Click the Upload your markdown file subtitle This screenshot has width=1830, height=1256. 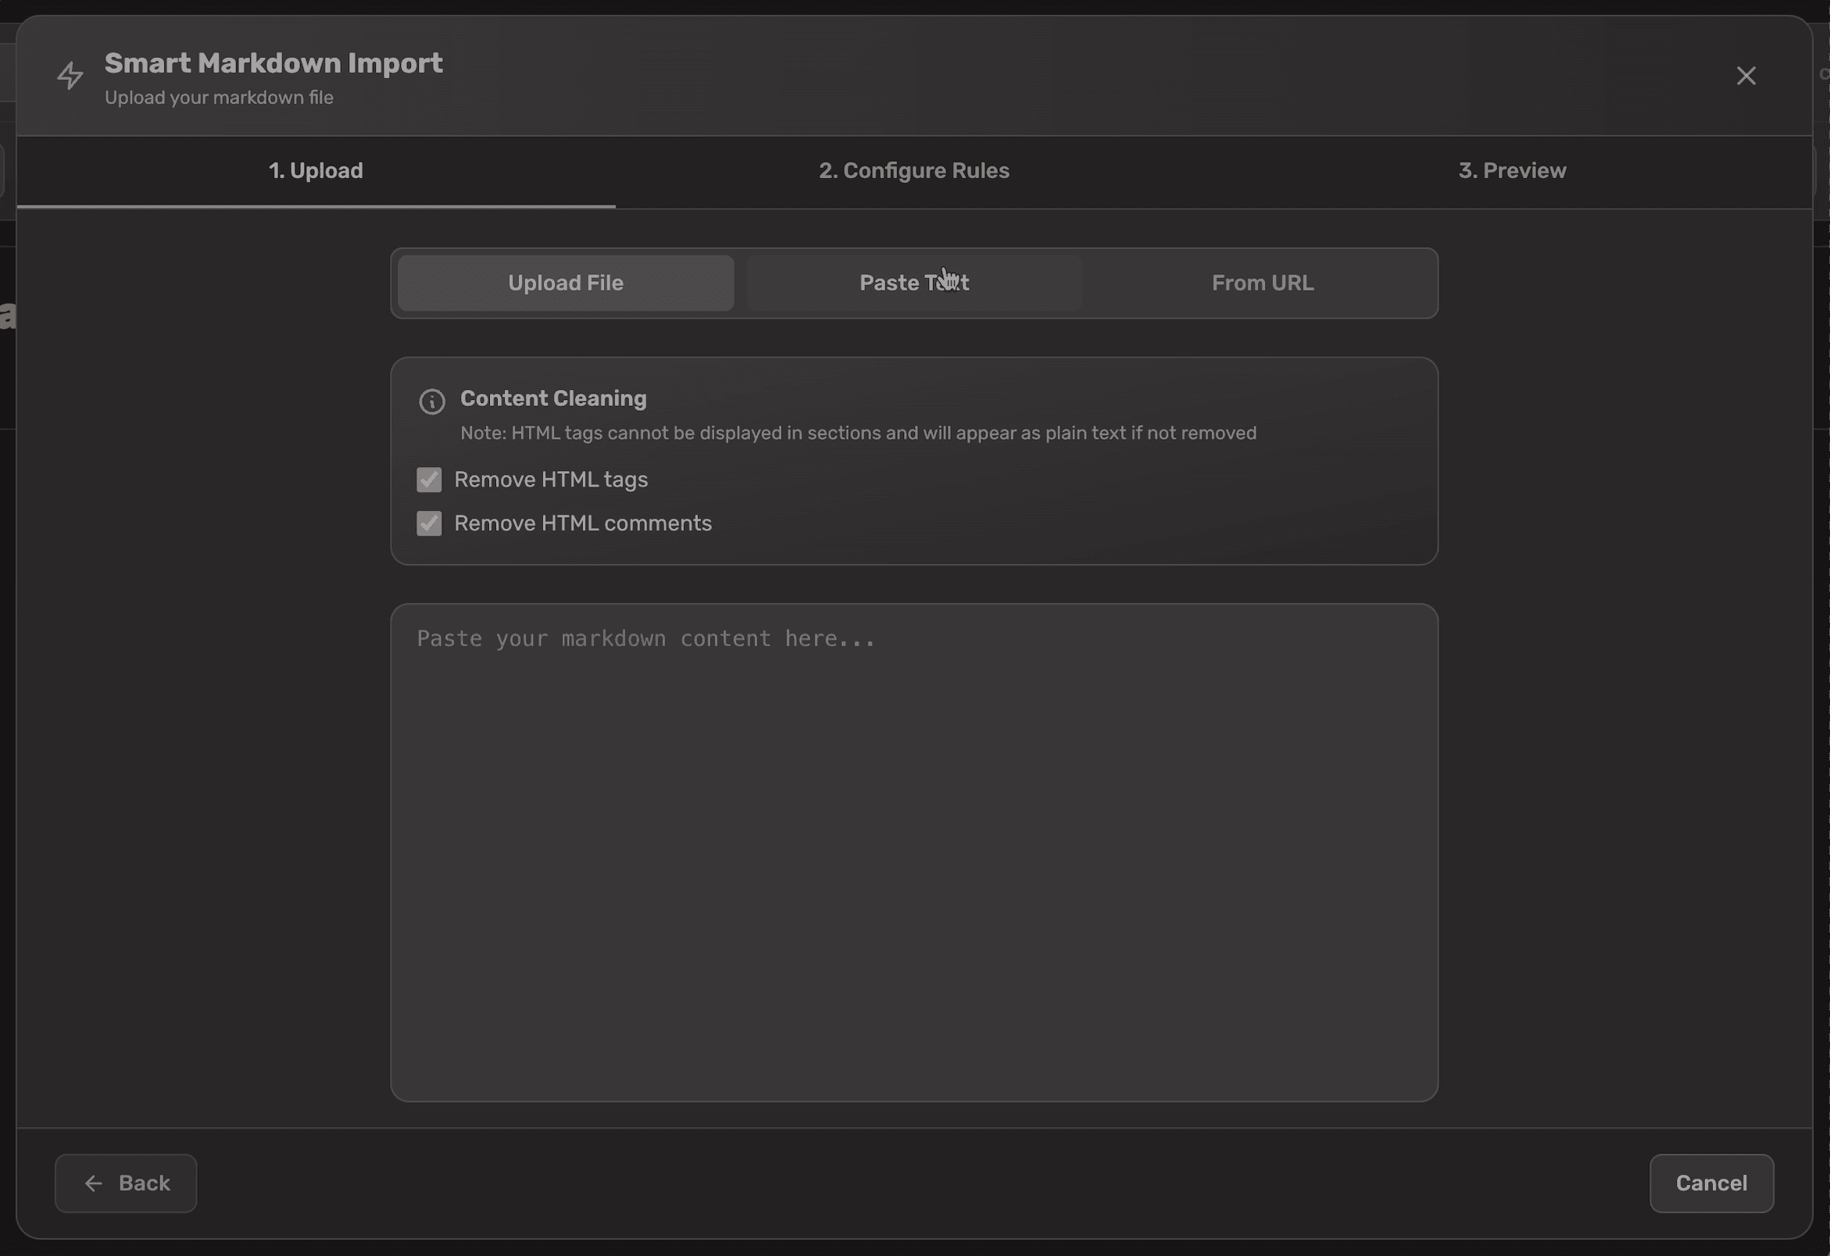pyautogui.click(x=219, y=98)
